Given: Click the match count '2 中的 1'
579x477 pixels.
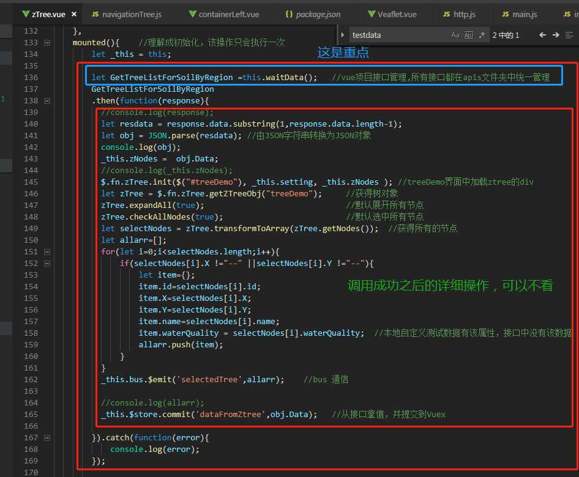Looking at the screenshot, I should (x=506, y=35).
